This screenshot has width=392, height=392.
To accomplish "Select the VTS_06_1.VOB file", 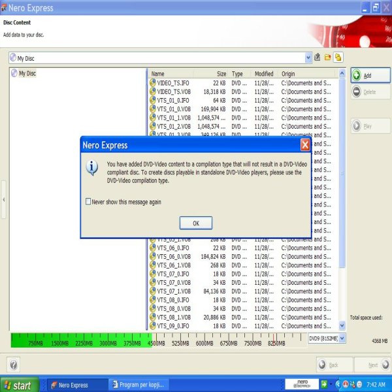I will (x=174, y=265).
